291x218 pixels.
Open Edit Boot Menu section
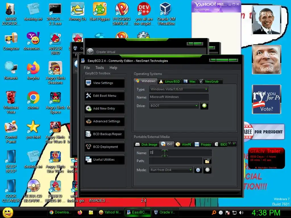click(x=105, y=95)
